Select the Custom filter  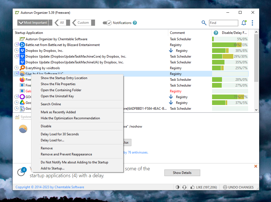coord(83,23)
